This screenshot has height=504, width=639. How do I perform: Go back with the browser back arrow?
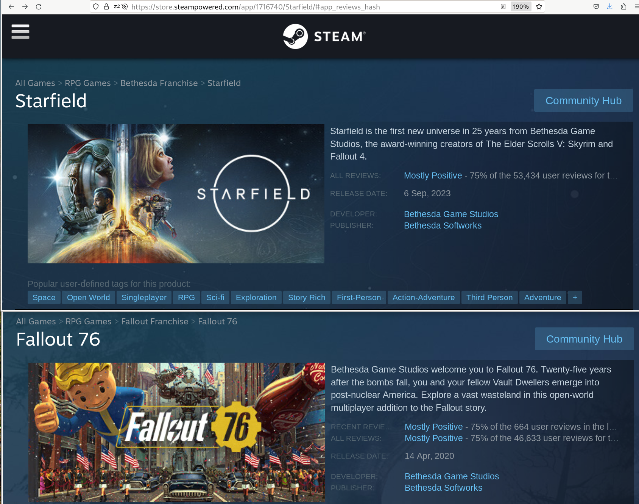pos(11,6)
